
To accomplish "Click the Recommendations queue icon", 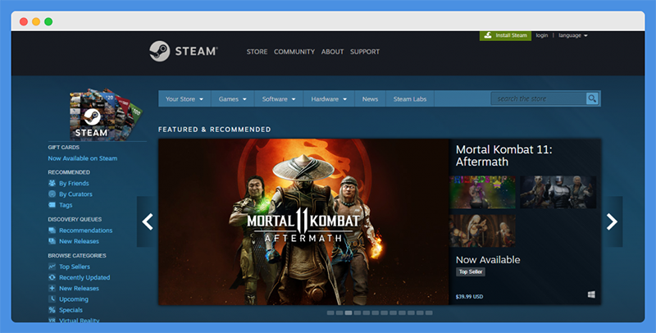I will [x=52, y=230].
